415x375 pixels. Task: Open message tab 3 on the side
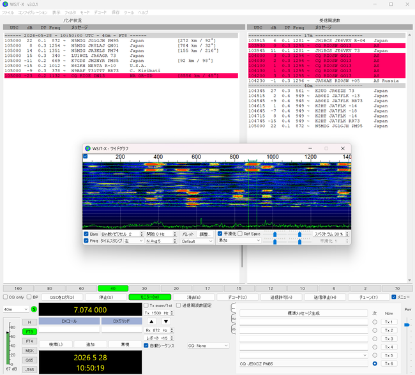point(234,330)
